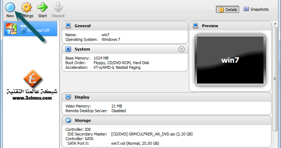
Task: Switch to the Snapshots view
Action: 256,9
